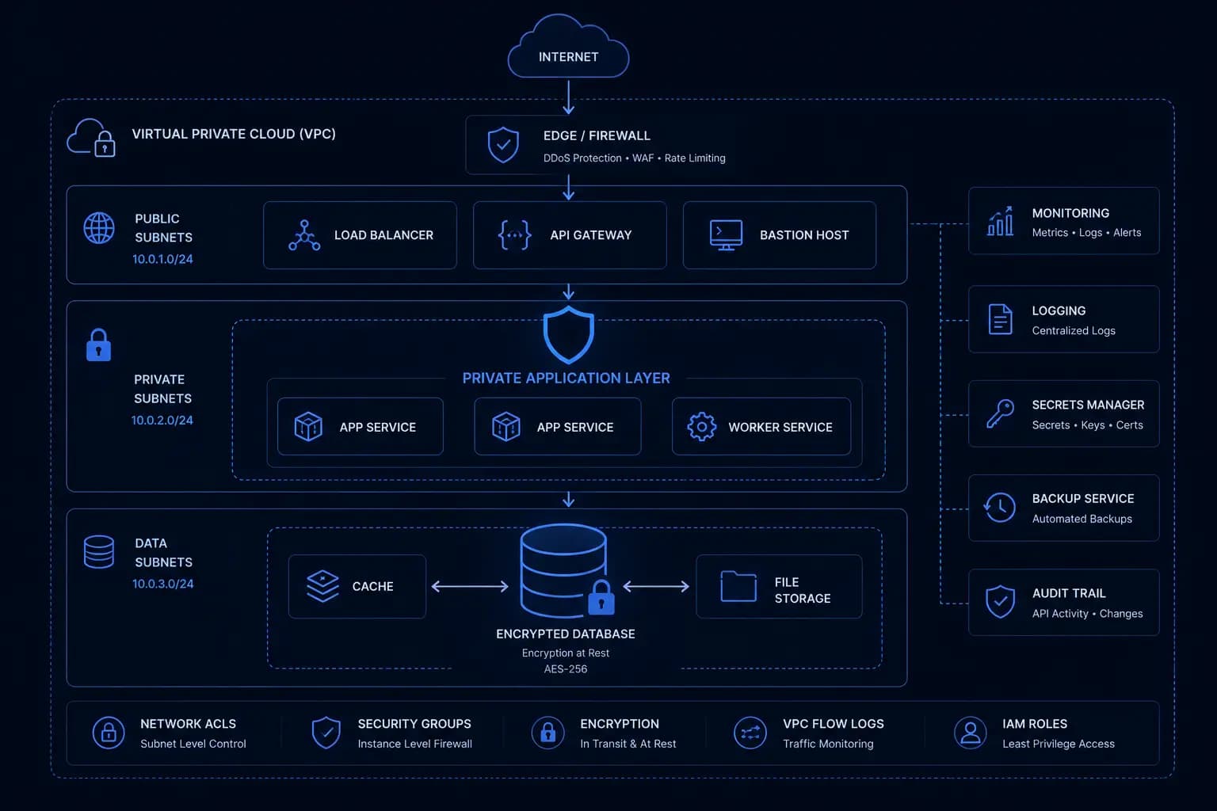
Task: Click the VPC Flow Logs icon
Action: [750, 733]
